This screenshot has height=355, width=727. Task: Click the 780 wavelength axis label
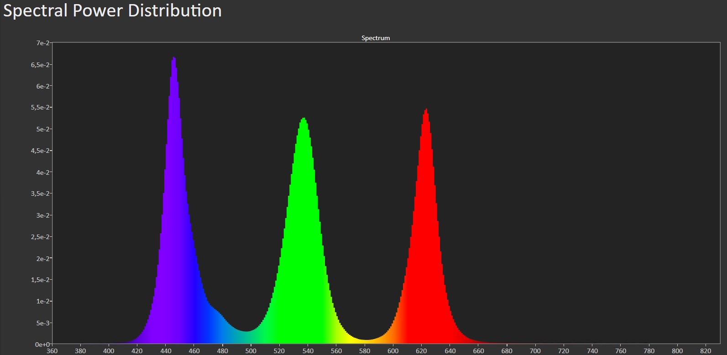(649, 351)
